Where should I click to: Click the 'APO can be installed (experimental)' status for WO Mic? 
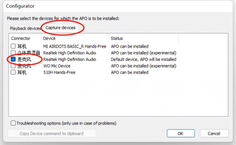pos(143,66)
